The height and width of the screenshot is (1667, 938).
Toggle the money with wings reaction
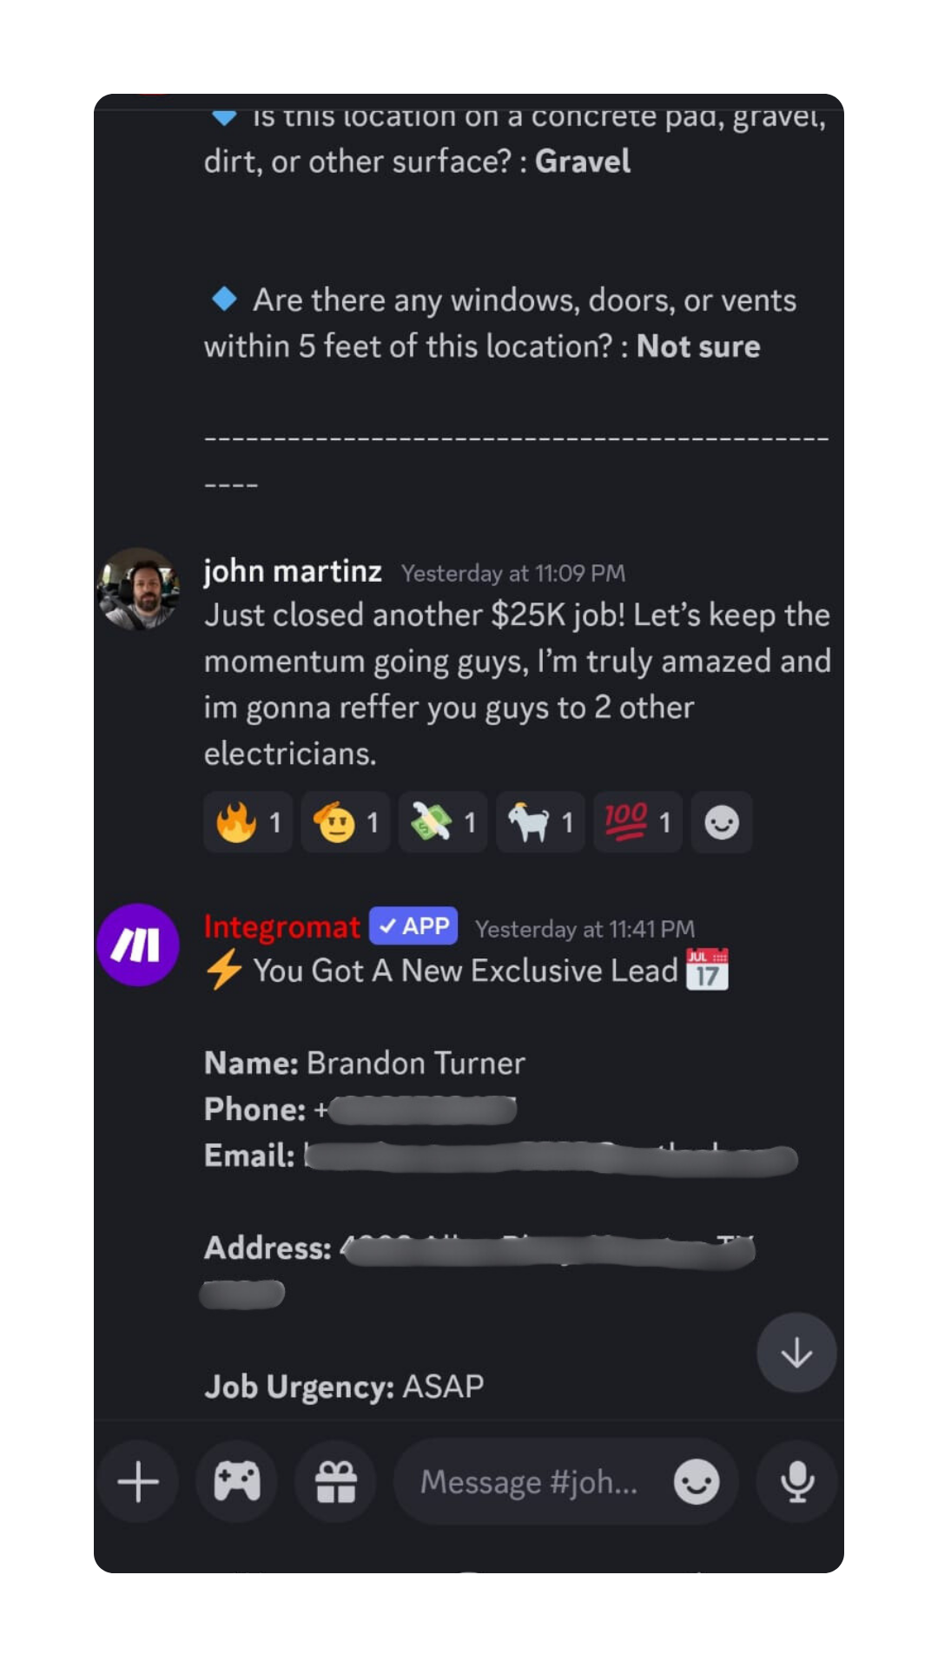pos(443,822)
